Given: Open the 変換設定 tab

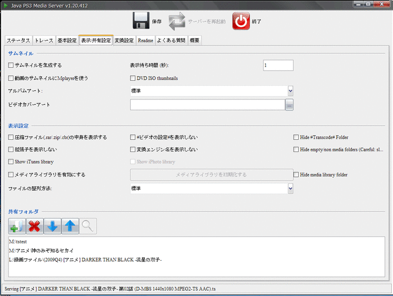Looking at the screenshot, I should (124, 40).
